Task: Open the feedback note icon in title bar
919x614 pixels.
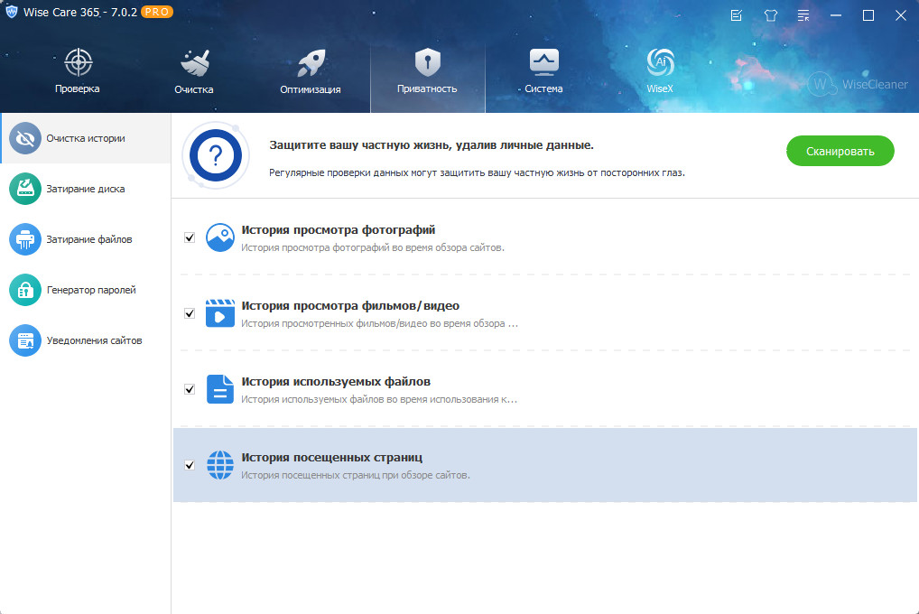Action: coord(737,15)
